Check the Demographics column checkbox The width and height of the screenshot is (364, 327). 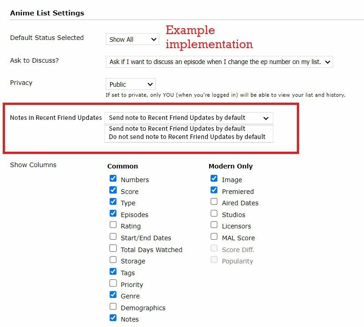pos(113,306)
